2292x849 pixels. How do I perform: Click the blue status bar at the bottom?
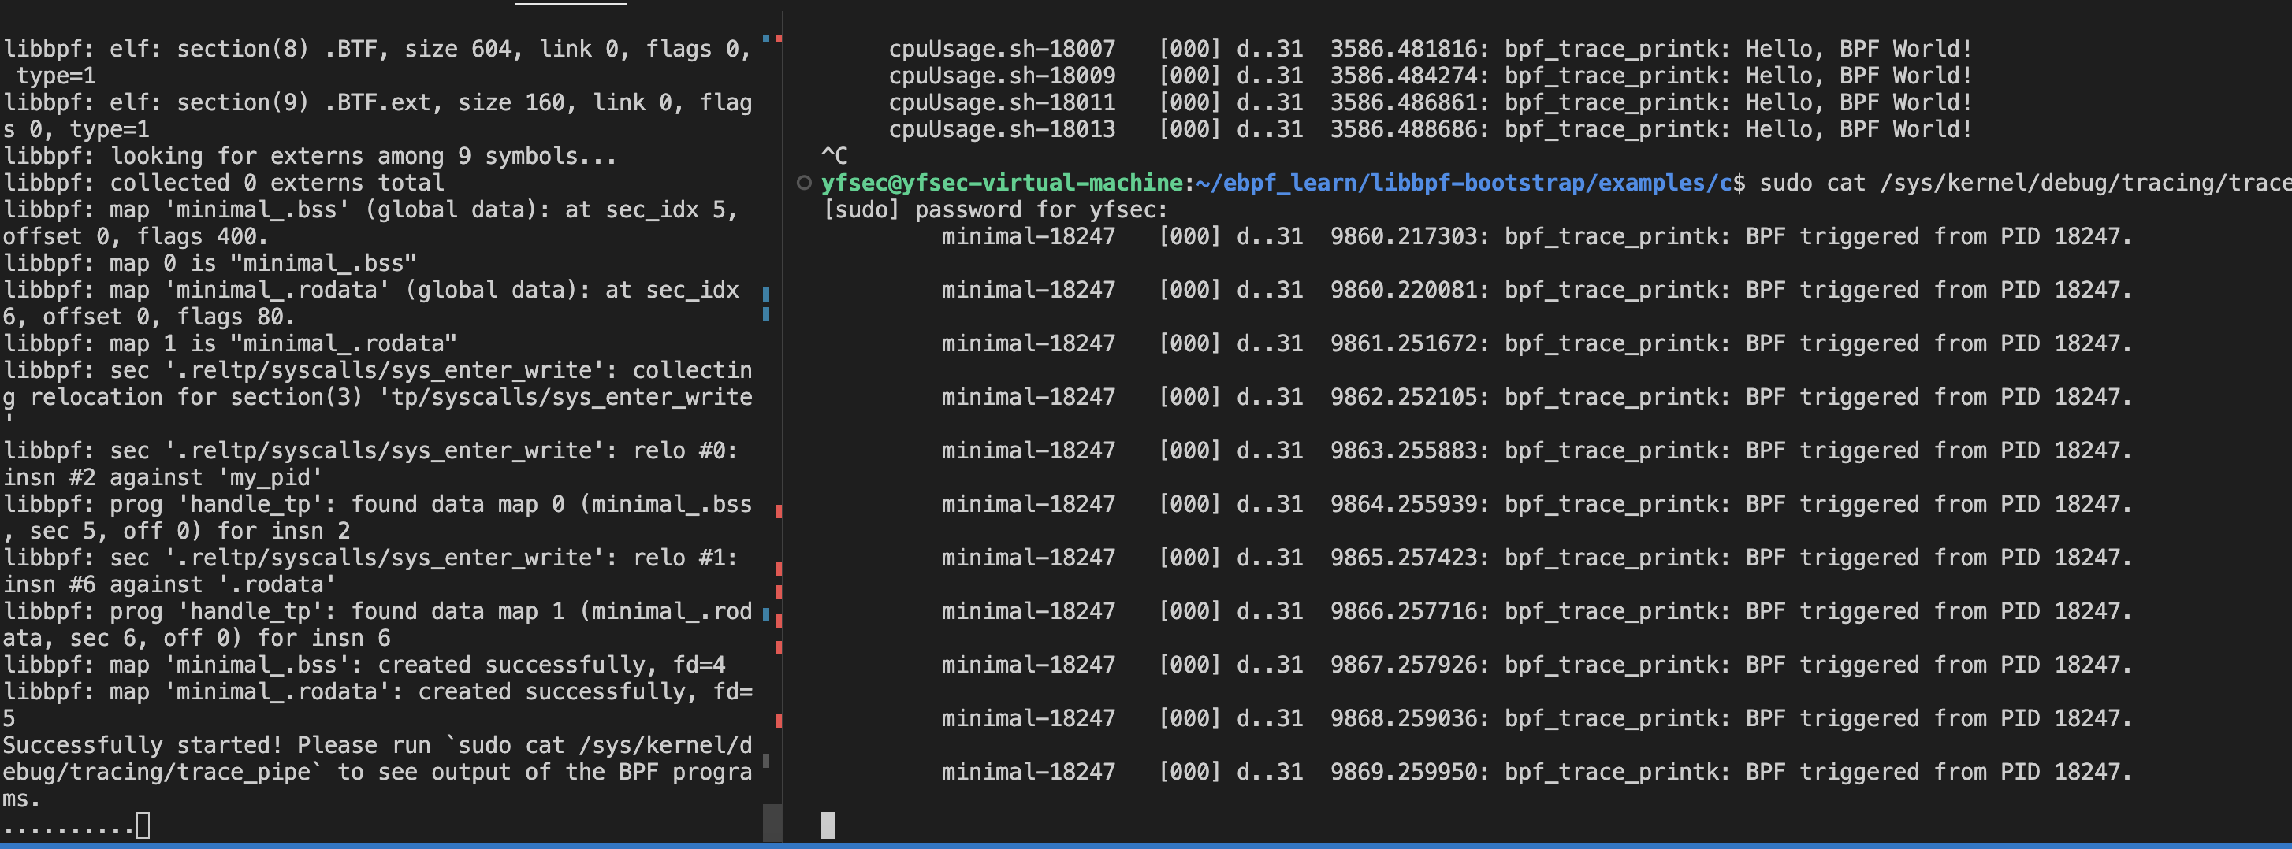click(1146, 845)
